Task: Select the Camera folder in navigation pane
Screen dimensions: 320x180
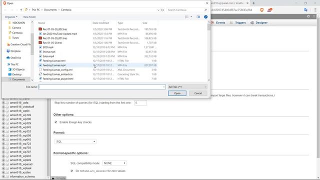Action: click(x=16, y=28)
